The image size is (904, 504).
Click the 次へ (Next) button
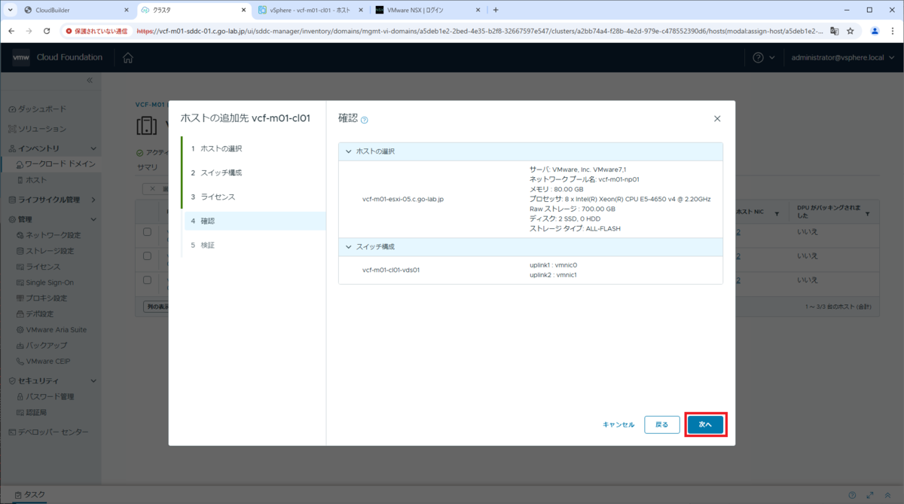click(x=706, y=425)
